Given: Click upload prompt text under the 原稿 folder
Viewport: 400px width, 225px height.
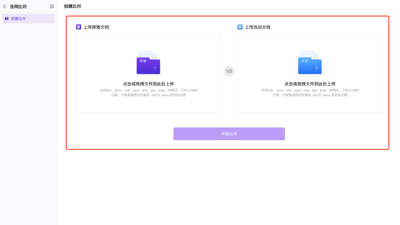Looking at the screenshot, I should [148, 84].
